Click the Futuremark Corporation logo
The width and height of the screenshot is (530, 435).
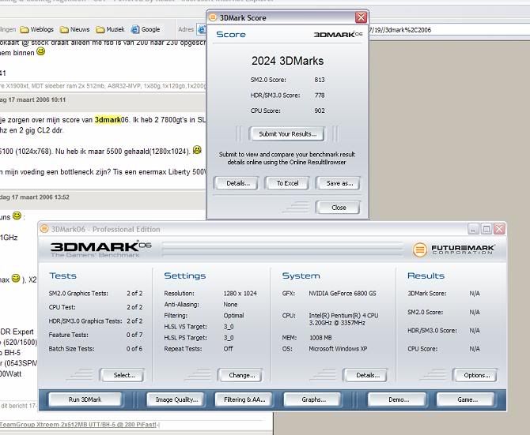(x=453, y=249)
